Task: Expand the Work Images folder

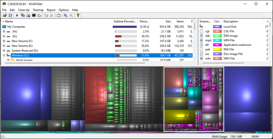Action: click(8, 60)
